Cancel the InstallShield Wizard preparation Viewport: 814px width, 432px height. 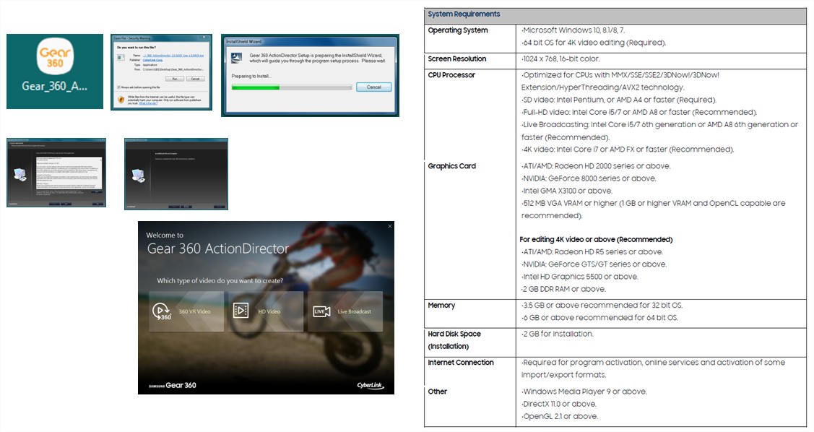374,87
